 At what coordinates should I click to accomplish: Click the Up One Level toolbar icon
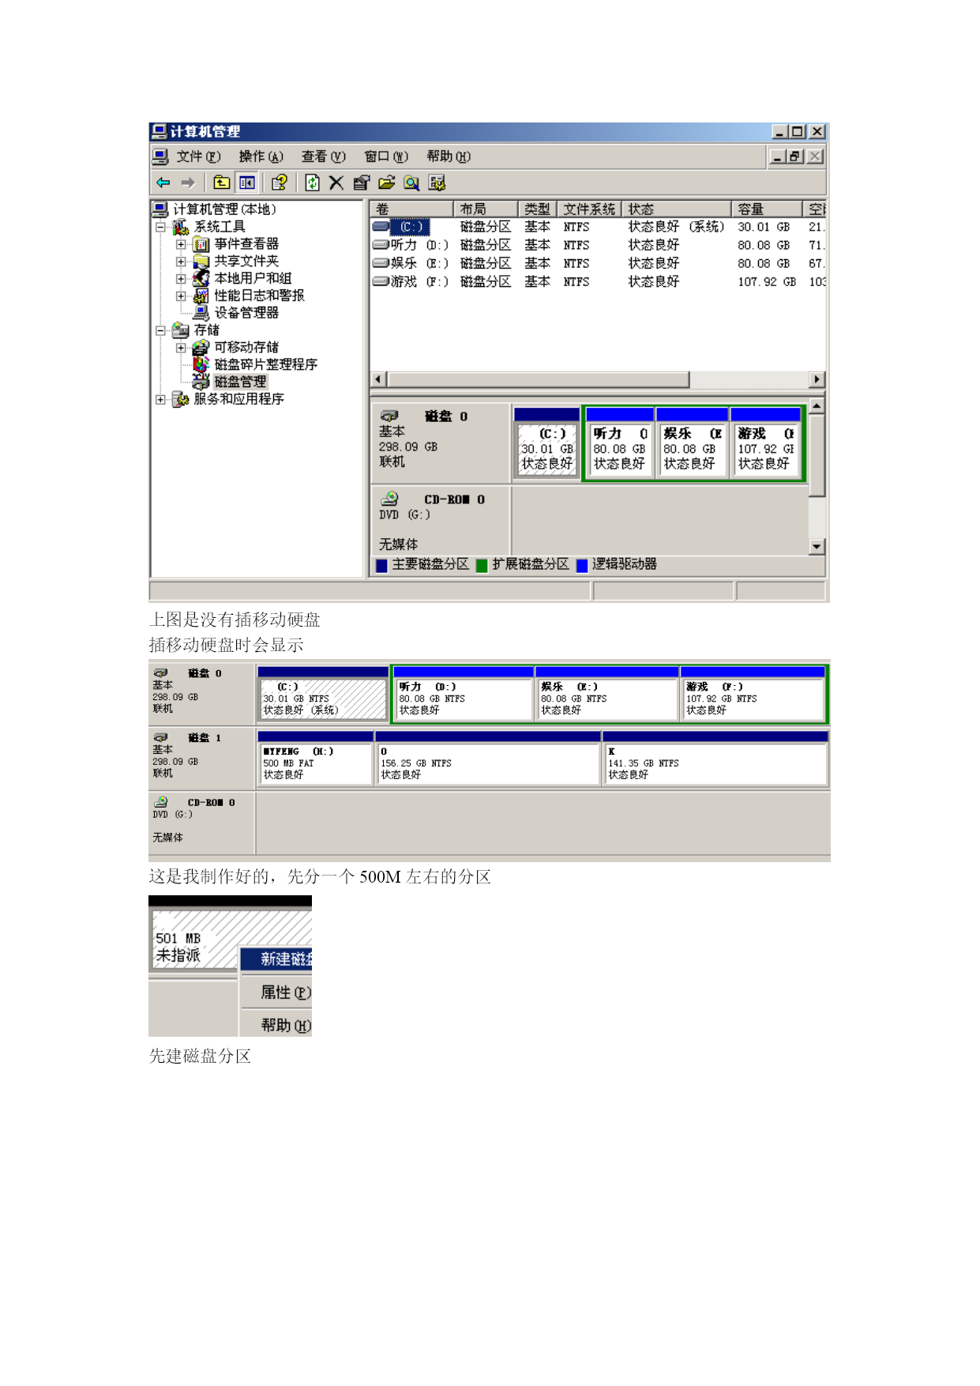pyautogui.click(x=221, y=183)
